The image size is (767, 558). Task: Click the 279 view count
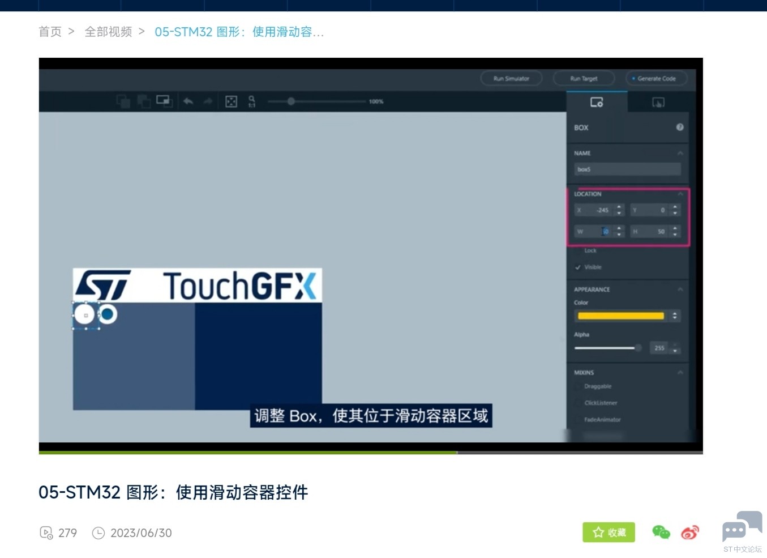[x=67, y=533]
